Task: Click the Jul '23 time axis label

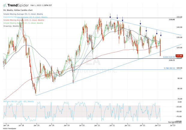Action: pyautogui.click(x=173, y=126)
